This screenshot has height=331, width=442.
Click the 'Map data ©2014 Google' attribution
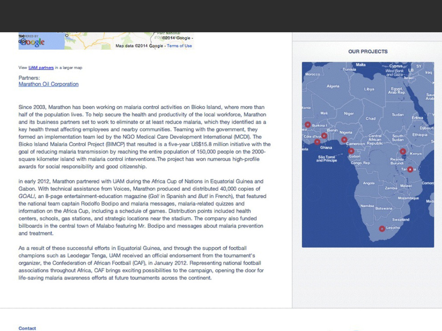139,46
